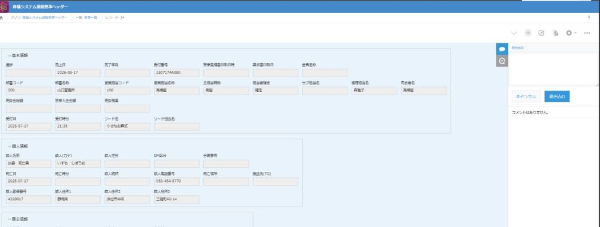This screenshot has width=600, height=227.
Task: Go to the home icon in breadcrumb
Action: point(2,18)
